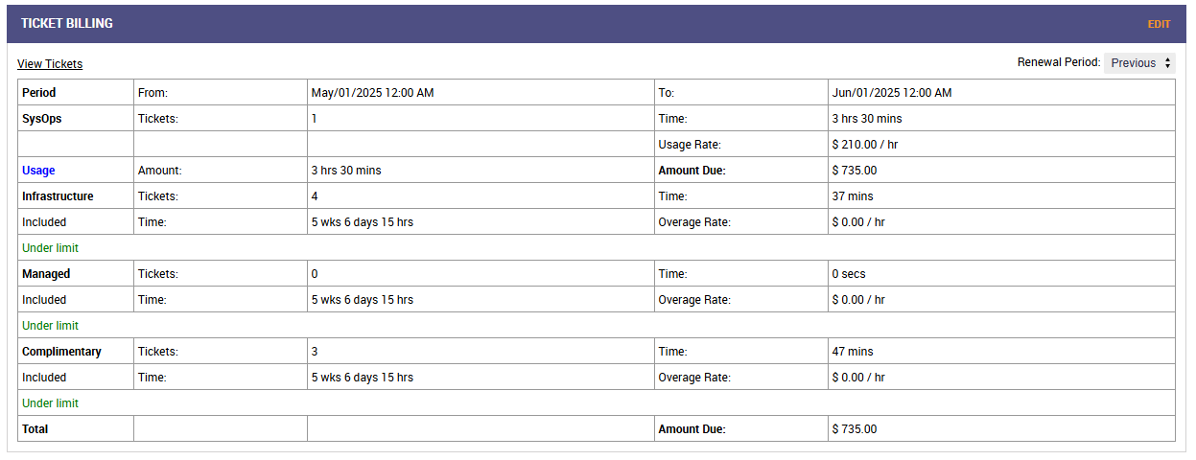Click the Renewal Period label text
Viewport: 1196px width, 460px height.
[1058, 62]
